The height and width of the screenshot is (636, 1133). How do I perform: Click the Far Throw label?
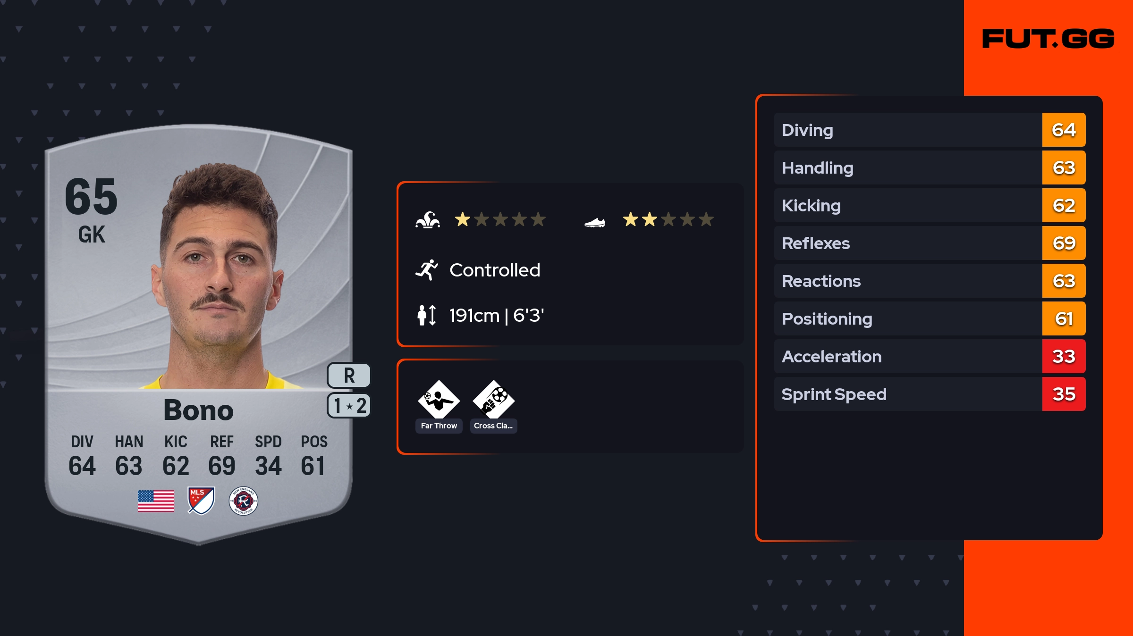(439, 426)
